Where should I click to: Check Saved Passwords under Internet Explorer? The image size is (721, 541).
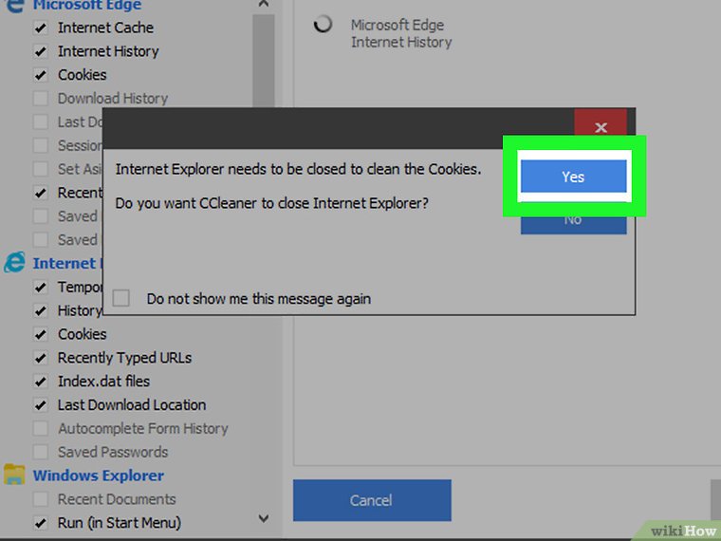41,452
